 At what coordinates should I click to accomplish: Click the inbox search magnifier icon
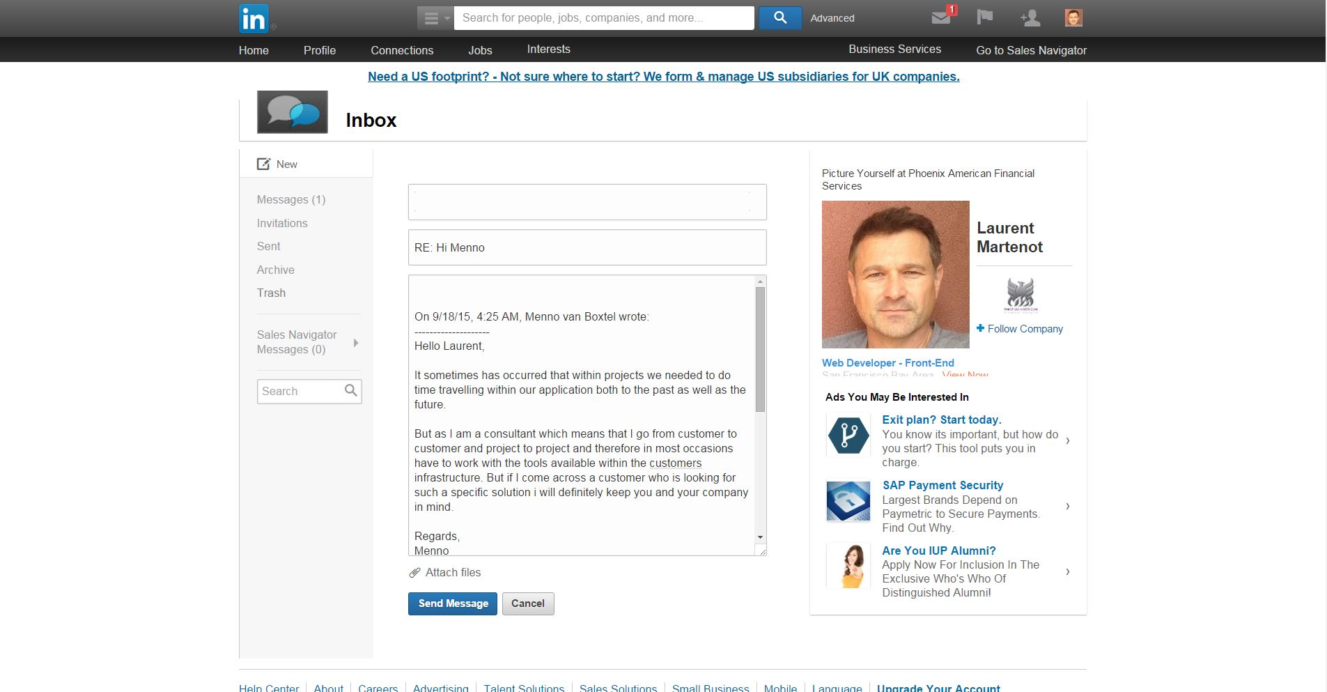click(x=351, y=391)
